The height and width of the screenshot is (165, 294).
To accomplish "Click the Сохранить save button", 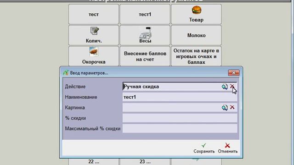I will [204, 148].
